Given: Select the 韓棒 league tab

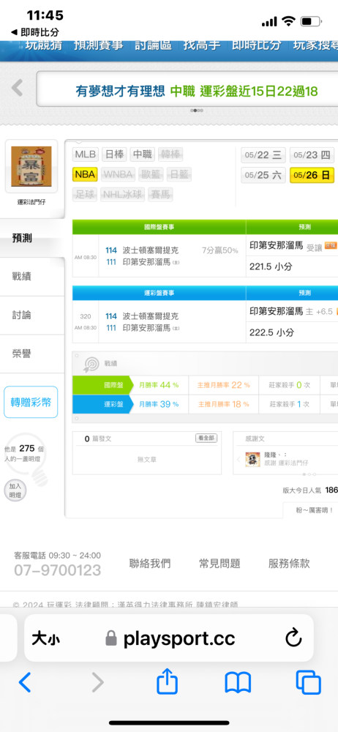Looking at the screenshot, I should click(170, 154).
